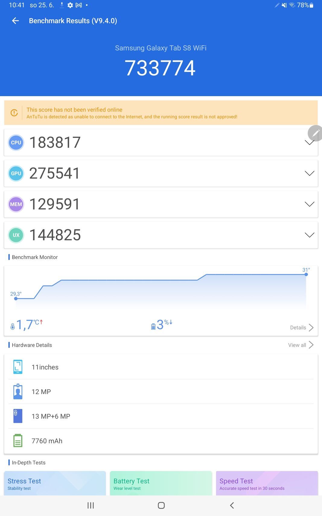Tap the rear camera icon

pyautogui.click(x=18, y=416)
